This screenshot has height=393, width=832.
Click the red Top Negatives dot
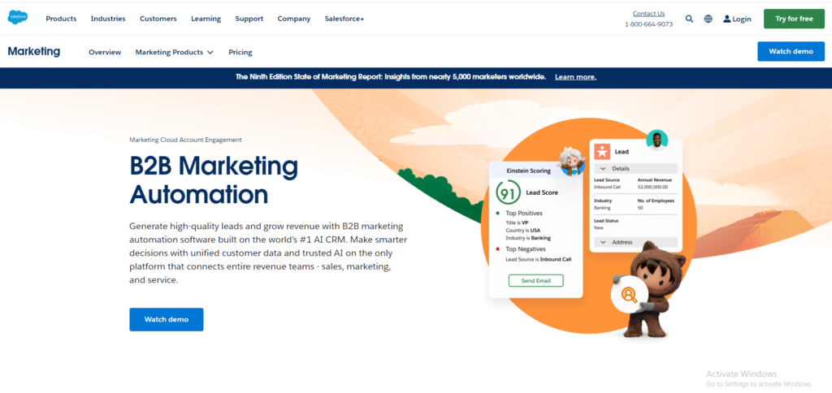[498, 248]
